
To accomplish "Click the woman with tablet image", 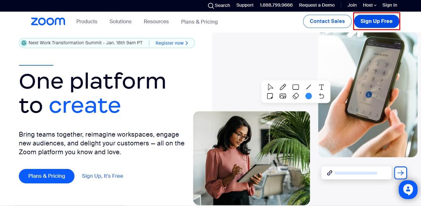I will [x=251, y=158].
